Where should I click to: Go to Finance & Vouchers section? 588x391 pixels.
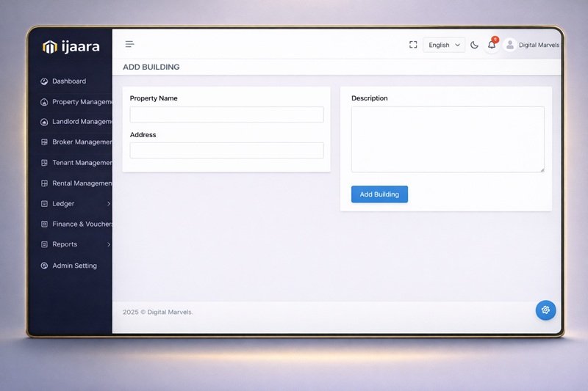[x=82, y=224]
